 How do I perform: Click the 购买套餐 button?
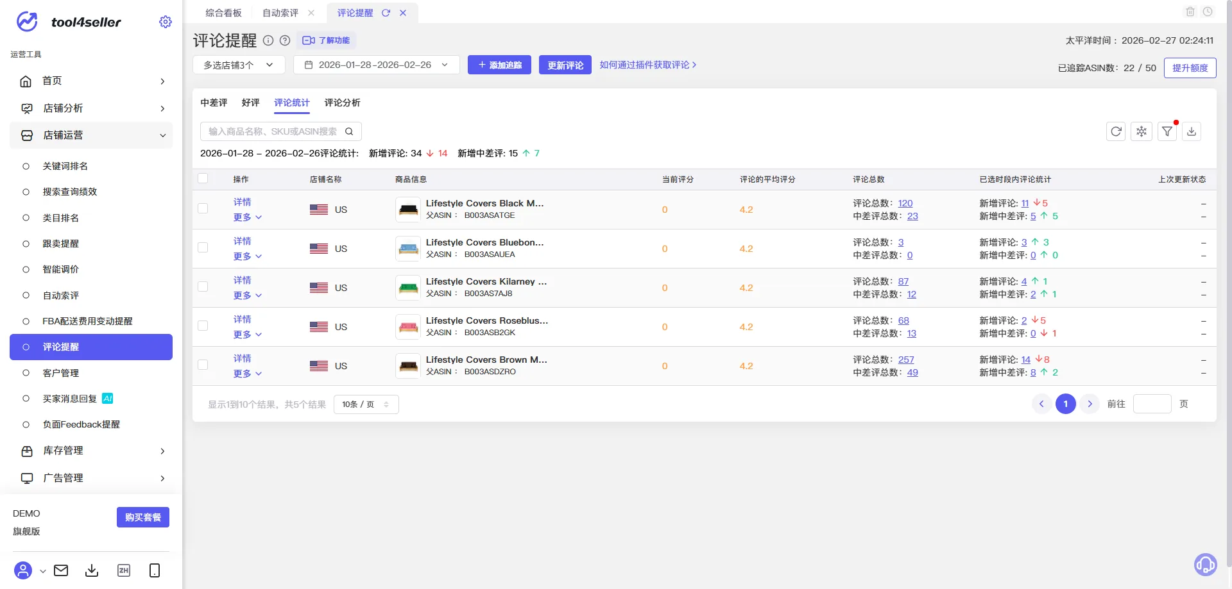click(x=143, y=517)
